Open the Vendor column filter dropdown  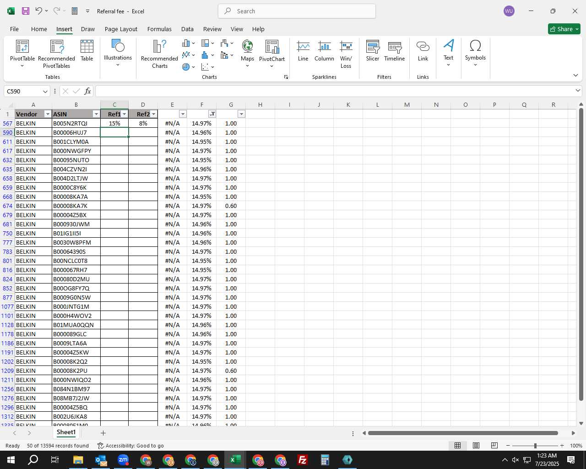point(48,114)
